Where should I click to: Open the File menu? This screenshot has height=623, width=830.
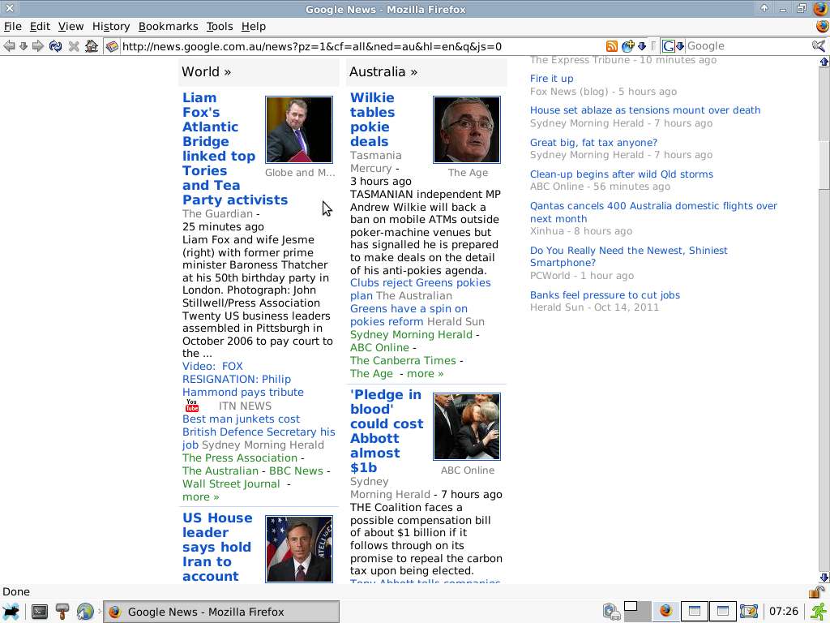coord(13,27)
